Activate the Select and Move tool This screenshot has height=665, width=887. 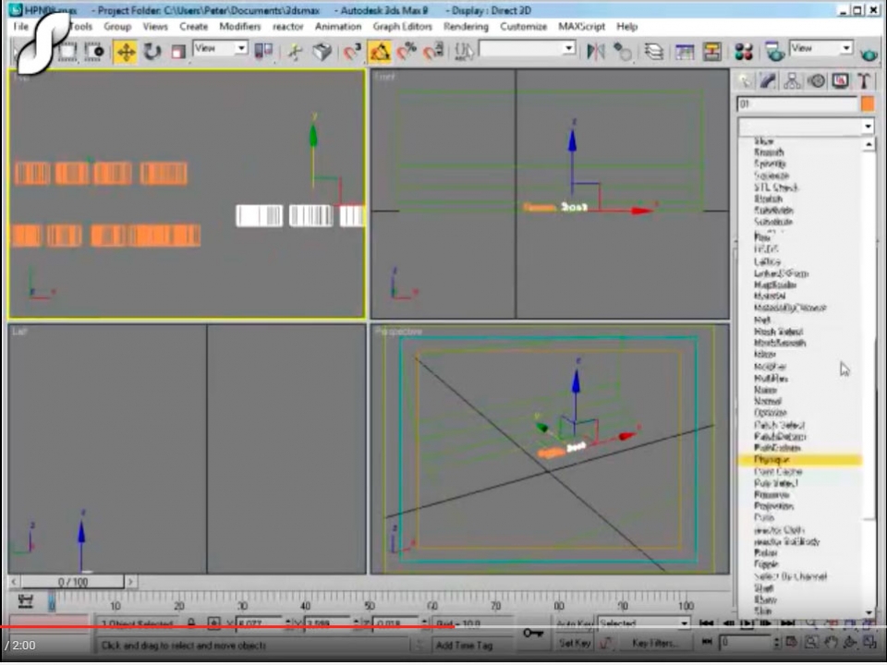126,52
